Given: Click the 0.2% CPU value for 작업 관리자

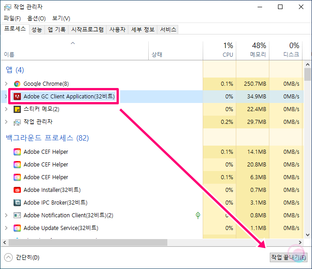Looking at the screenshot, I should coord(227,122).
